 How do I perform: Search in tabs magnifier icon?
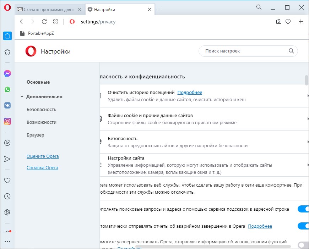coord(259,7)
